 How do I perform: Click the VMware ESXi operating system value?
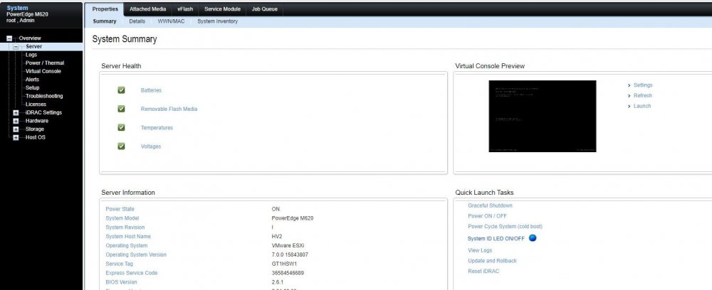click(288, 246)
